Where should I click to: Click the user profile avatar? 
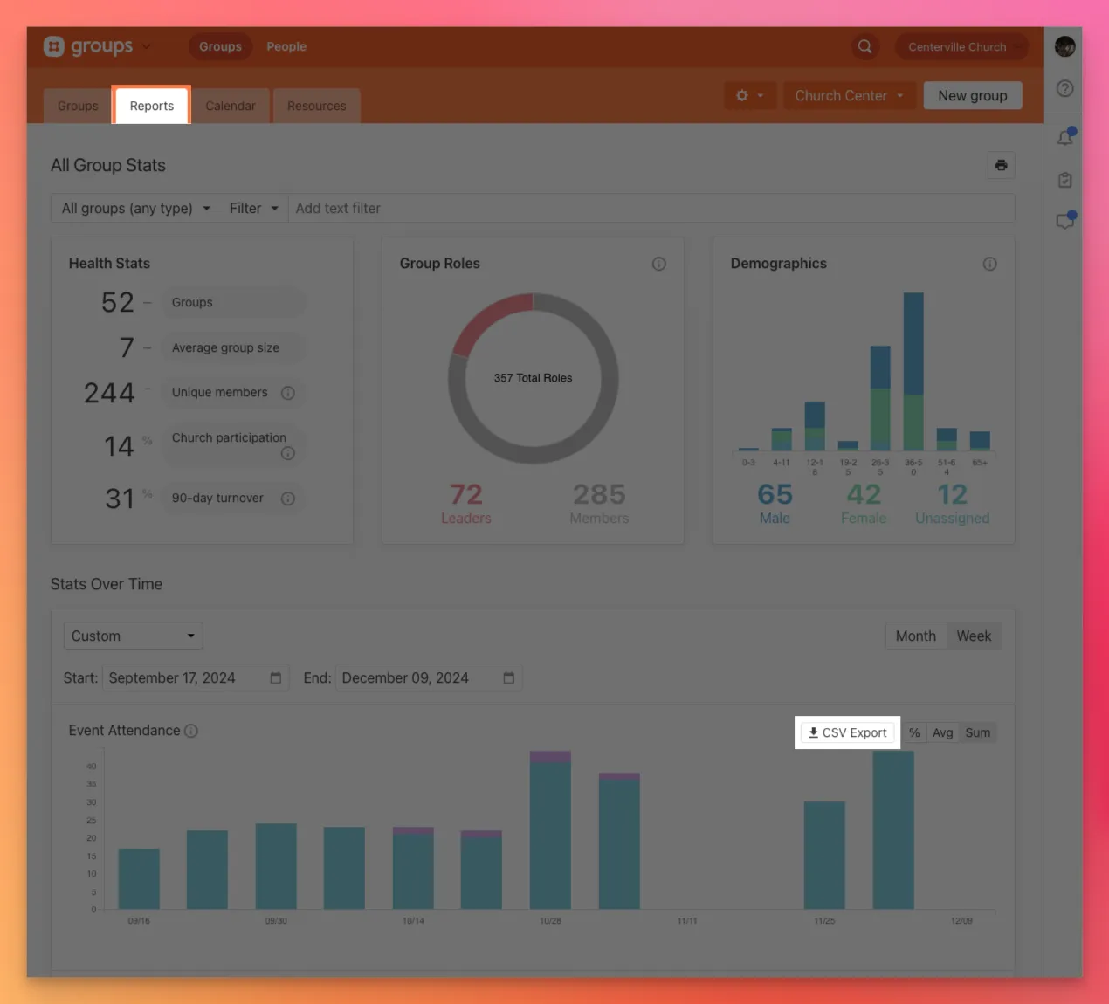(x=1064, y=46)
